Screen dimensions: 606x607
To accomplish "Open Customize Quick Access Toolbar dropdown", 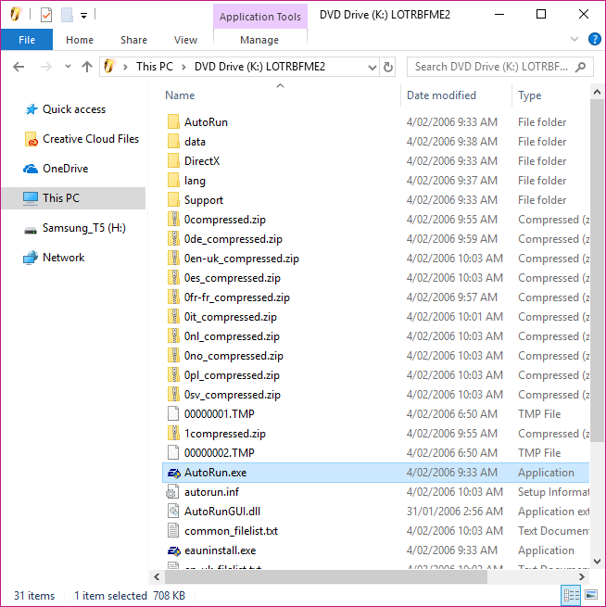I will tap(83, 16).
